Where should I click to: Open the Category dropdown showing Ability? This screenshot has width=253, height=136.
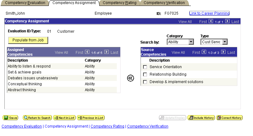pos(180,42)
